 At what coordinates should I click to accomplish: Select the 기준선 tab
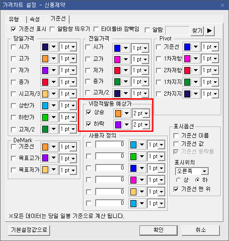(x=58, y=19)
